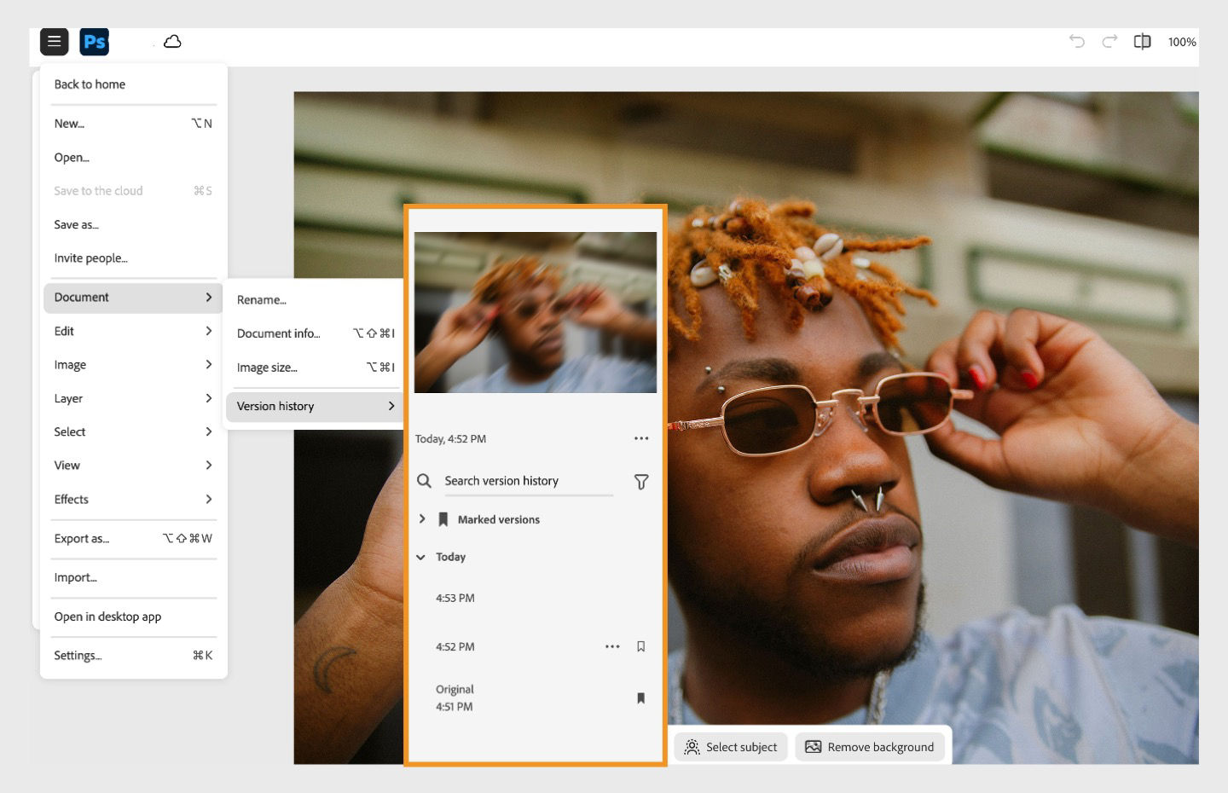Screen dimensions: 1228x793
Task: Choose Export as… menu entry
Action: click(x=134, y=539)
